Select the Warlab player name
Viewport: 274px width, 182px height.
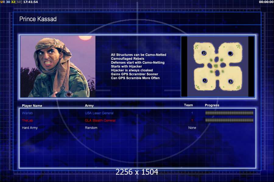tap(27, 113)
